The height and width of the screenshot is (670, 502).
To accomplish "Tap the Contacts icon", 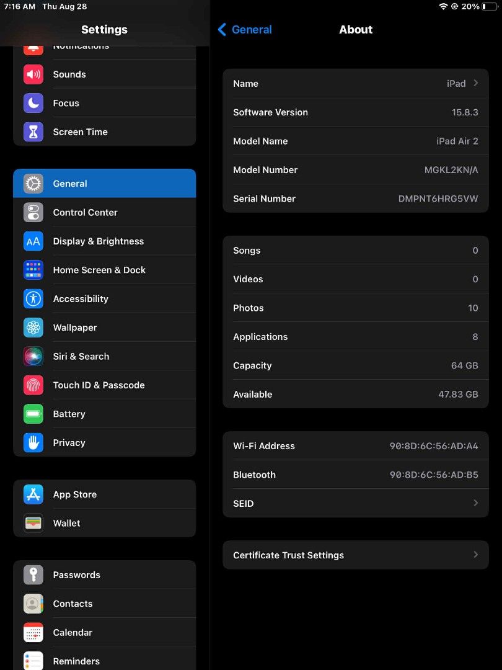I will (33, 604).
